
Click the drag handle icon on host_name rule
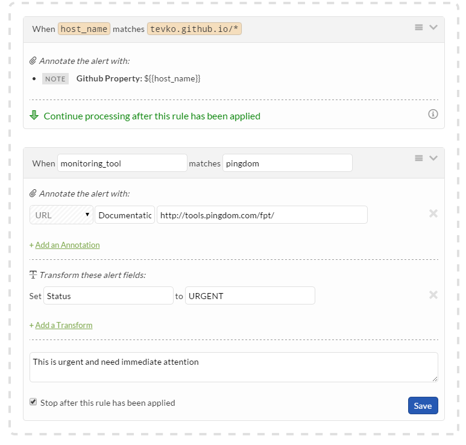coord(419,27)
